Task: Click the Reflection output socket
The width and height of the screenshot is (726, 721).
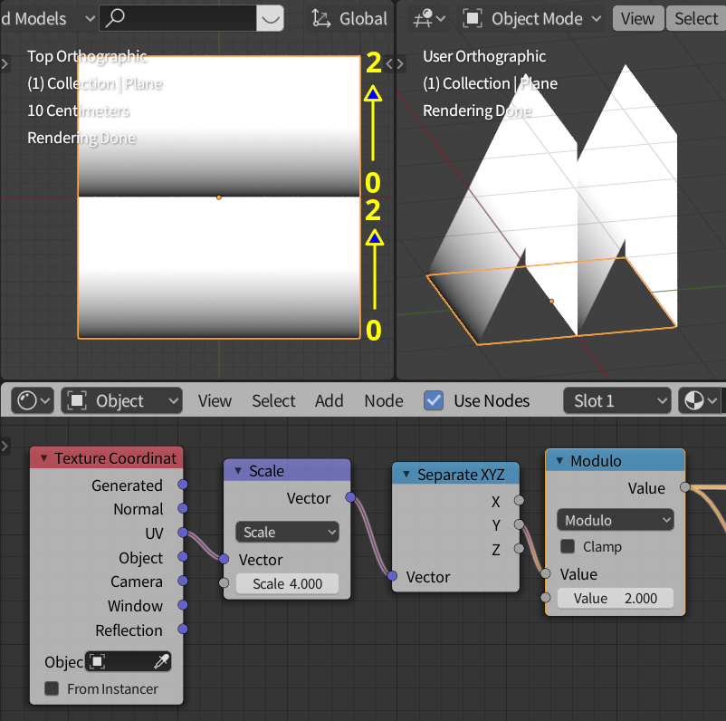Action: point(183,629)
